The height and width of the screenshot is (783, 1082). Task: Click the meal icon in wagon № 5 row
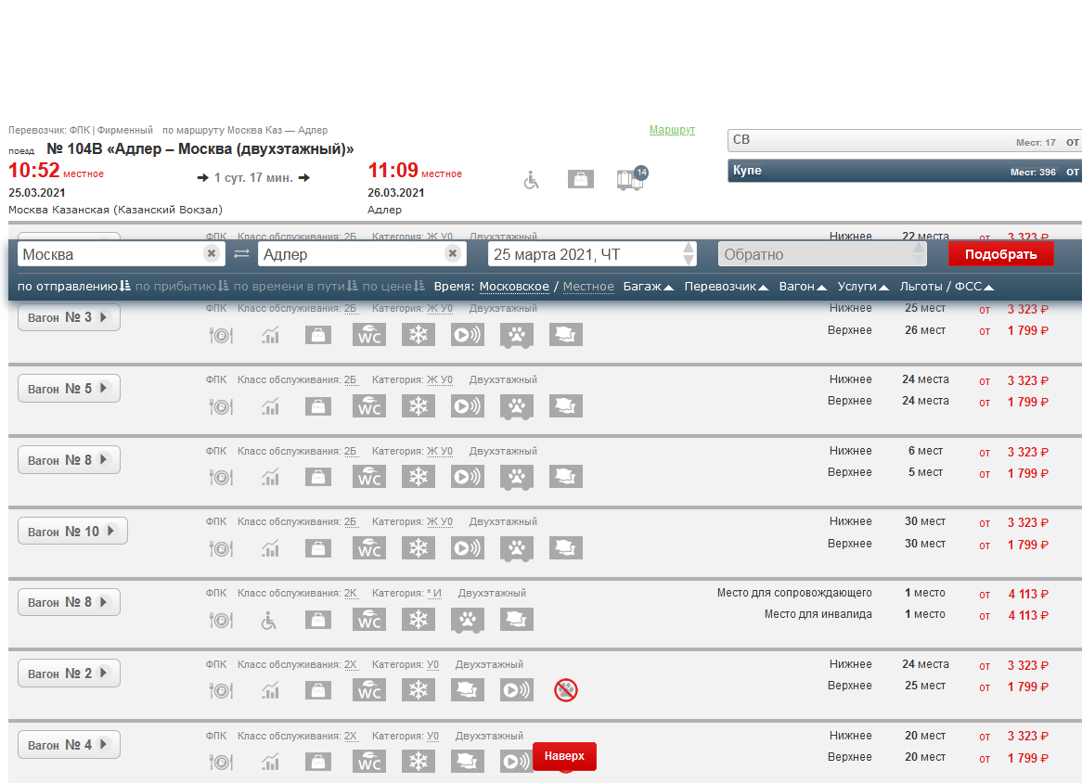click(x=221, y=405)
